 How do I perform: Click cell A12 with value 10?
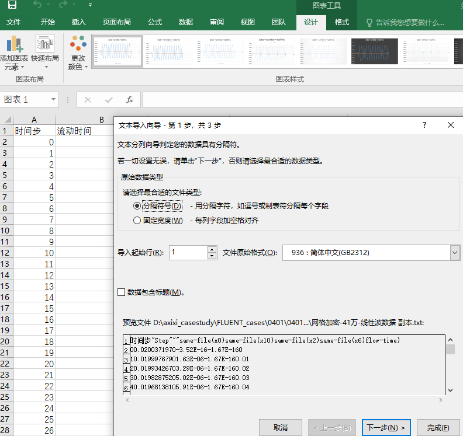(x=34, y=253)
